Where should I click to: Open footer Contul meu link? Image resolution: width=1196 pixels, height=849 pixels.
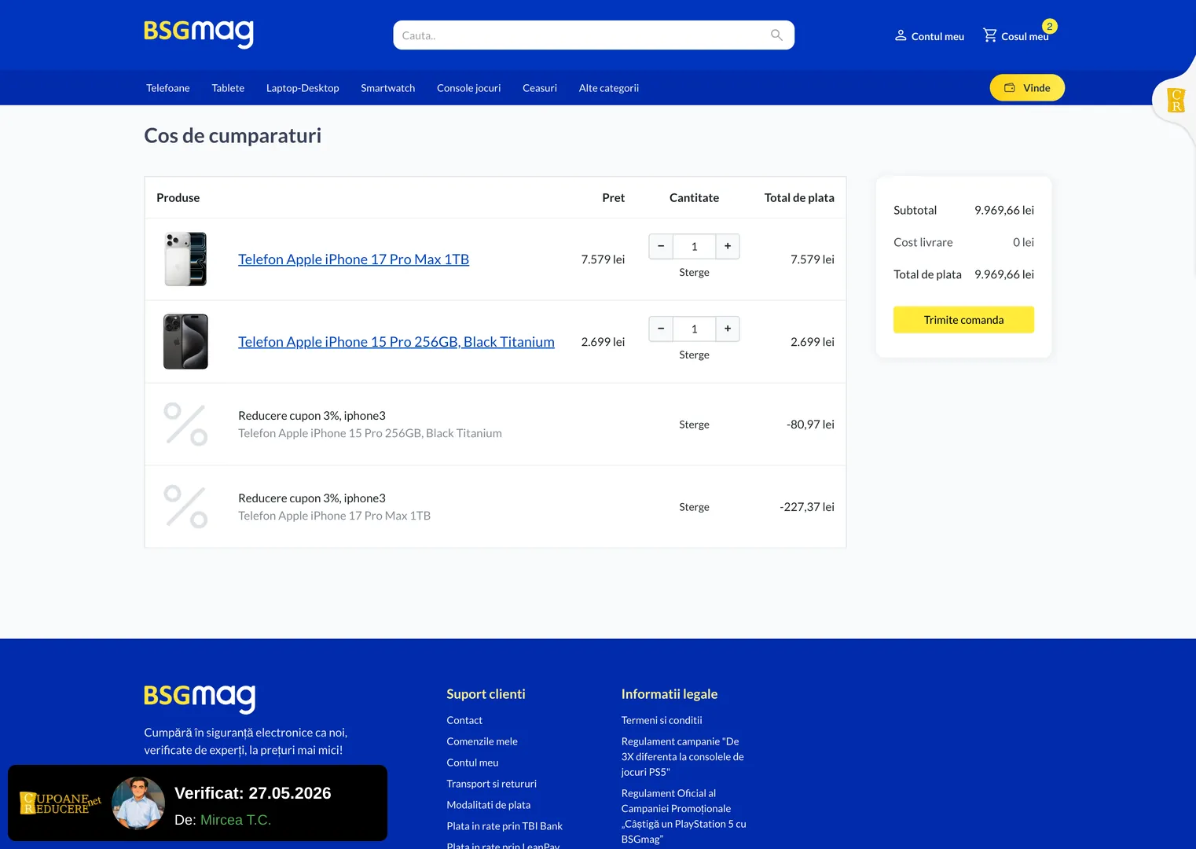tap(472, 763)
